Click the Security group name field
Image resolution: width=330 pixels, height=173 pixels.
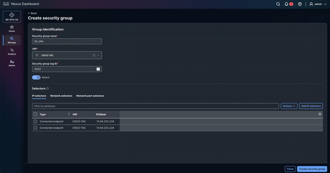pyautogui.click(x=67, y=42)
